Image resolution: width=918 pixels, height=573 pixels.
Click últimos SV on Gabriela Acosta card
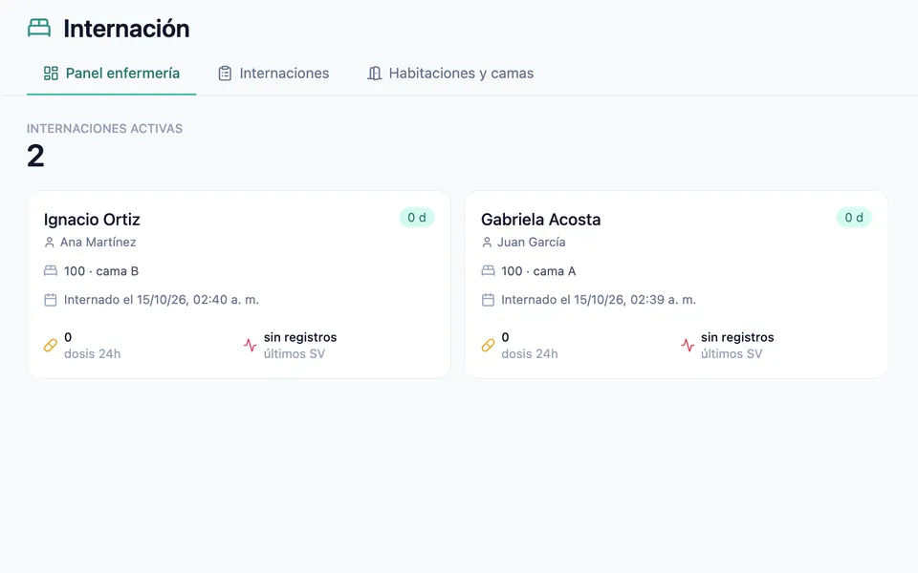click(732, 353)
